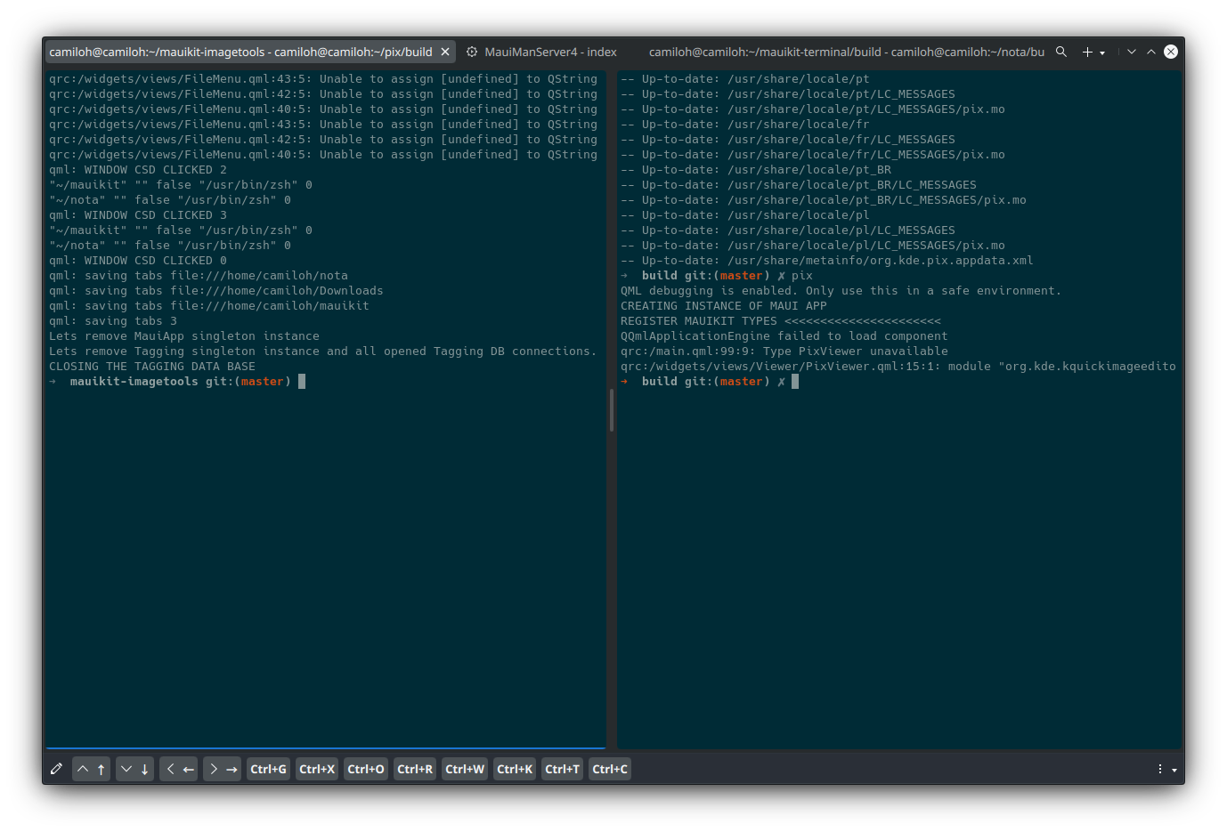The width and height of the screenshot is (1227, 832).
Task: Click the Ctrl+X shortcut button
Action: tap(317, 769)
